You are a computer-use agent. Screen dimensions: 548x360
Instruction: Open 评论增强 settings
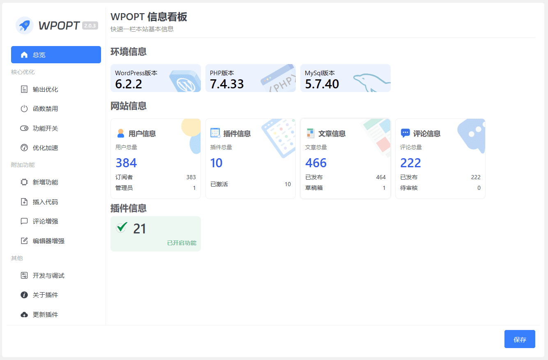[x=56, y=221]
